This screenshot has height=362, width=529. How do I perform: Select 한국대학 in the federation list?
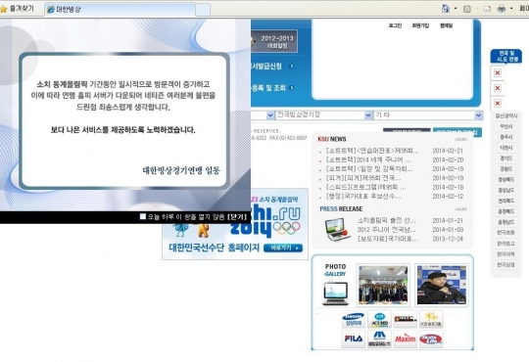pyautogui.click(x=505, y=254)
